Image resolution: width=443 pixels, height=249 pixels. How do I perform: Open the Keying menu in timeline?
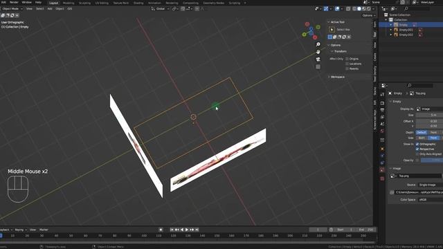pos(20,230)
